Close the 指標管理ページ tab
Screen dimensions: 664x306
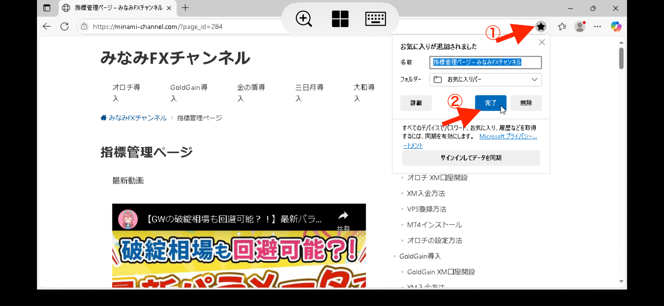[x=169, y=8]
